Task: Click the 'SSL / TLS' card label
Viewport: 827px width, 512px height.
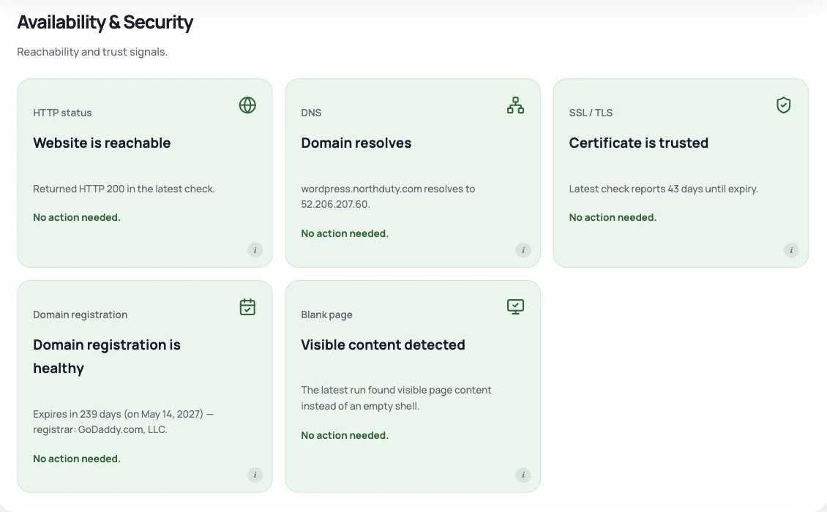Action: pos(591,113)
